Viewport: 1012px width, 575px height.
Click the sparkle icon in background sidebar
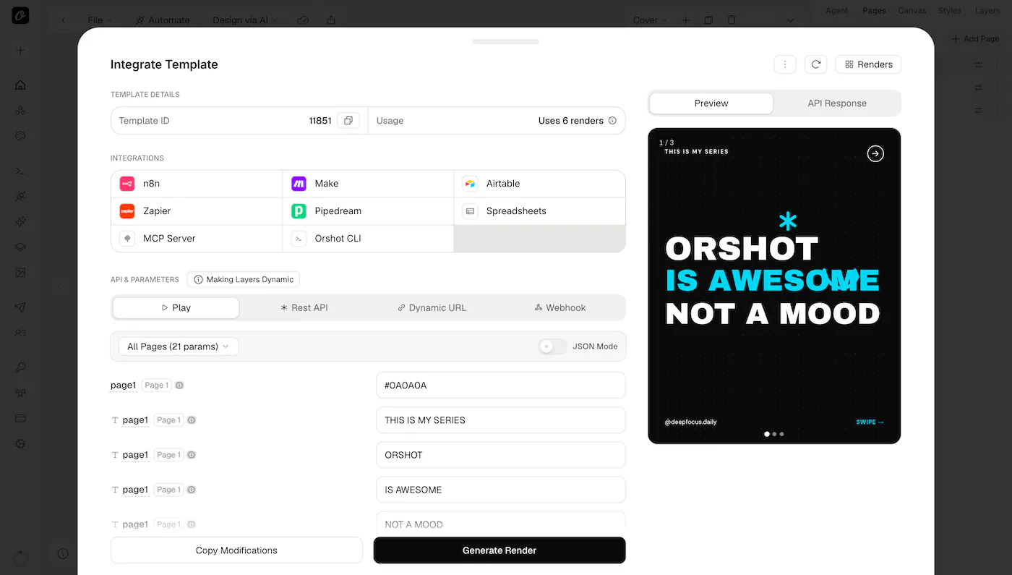click(x=20, y=221)
